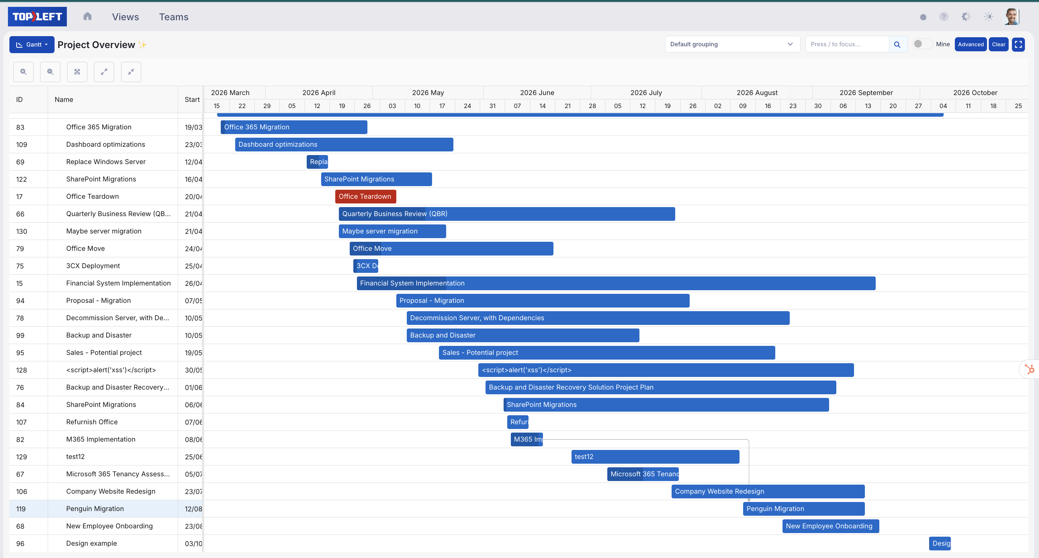The width and height of the screenshot is (1039, 558).
Task: Open the Default grouping dropdown
Action: click(732, 44)
